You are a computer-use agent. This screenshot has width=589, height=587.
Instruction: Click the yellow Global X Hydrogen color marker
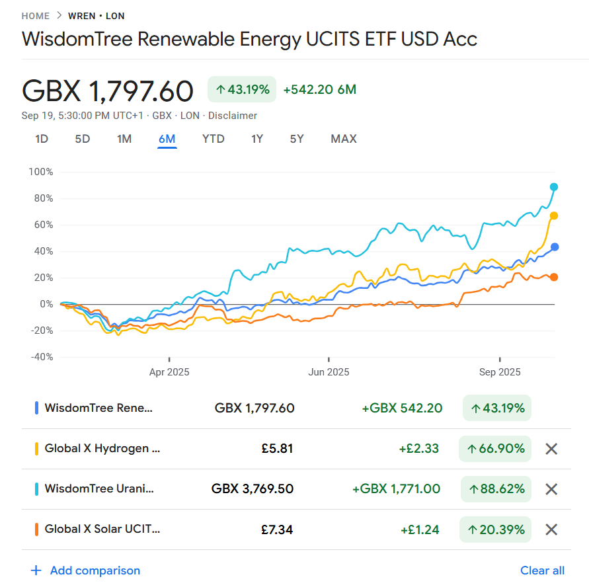(36, 449)
